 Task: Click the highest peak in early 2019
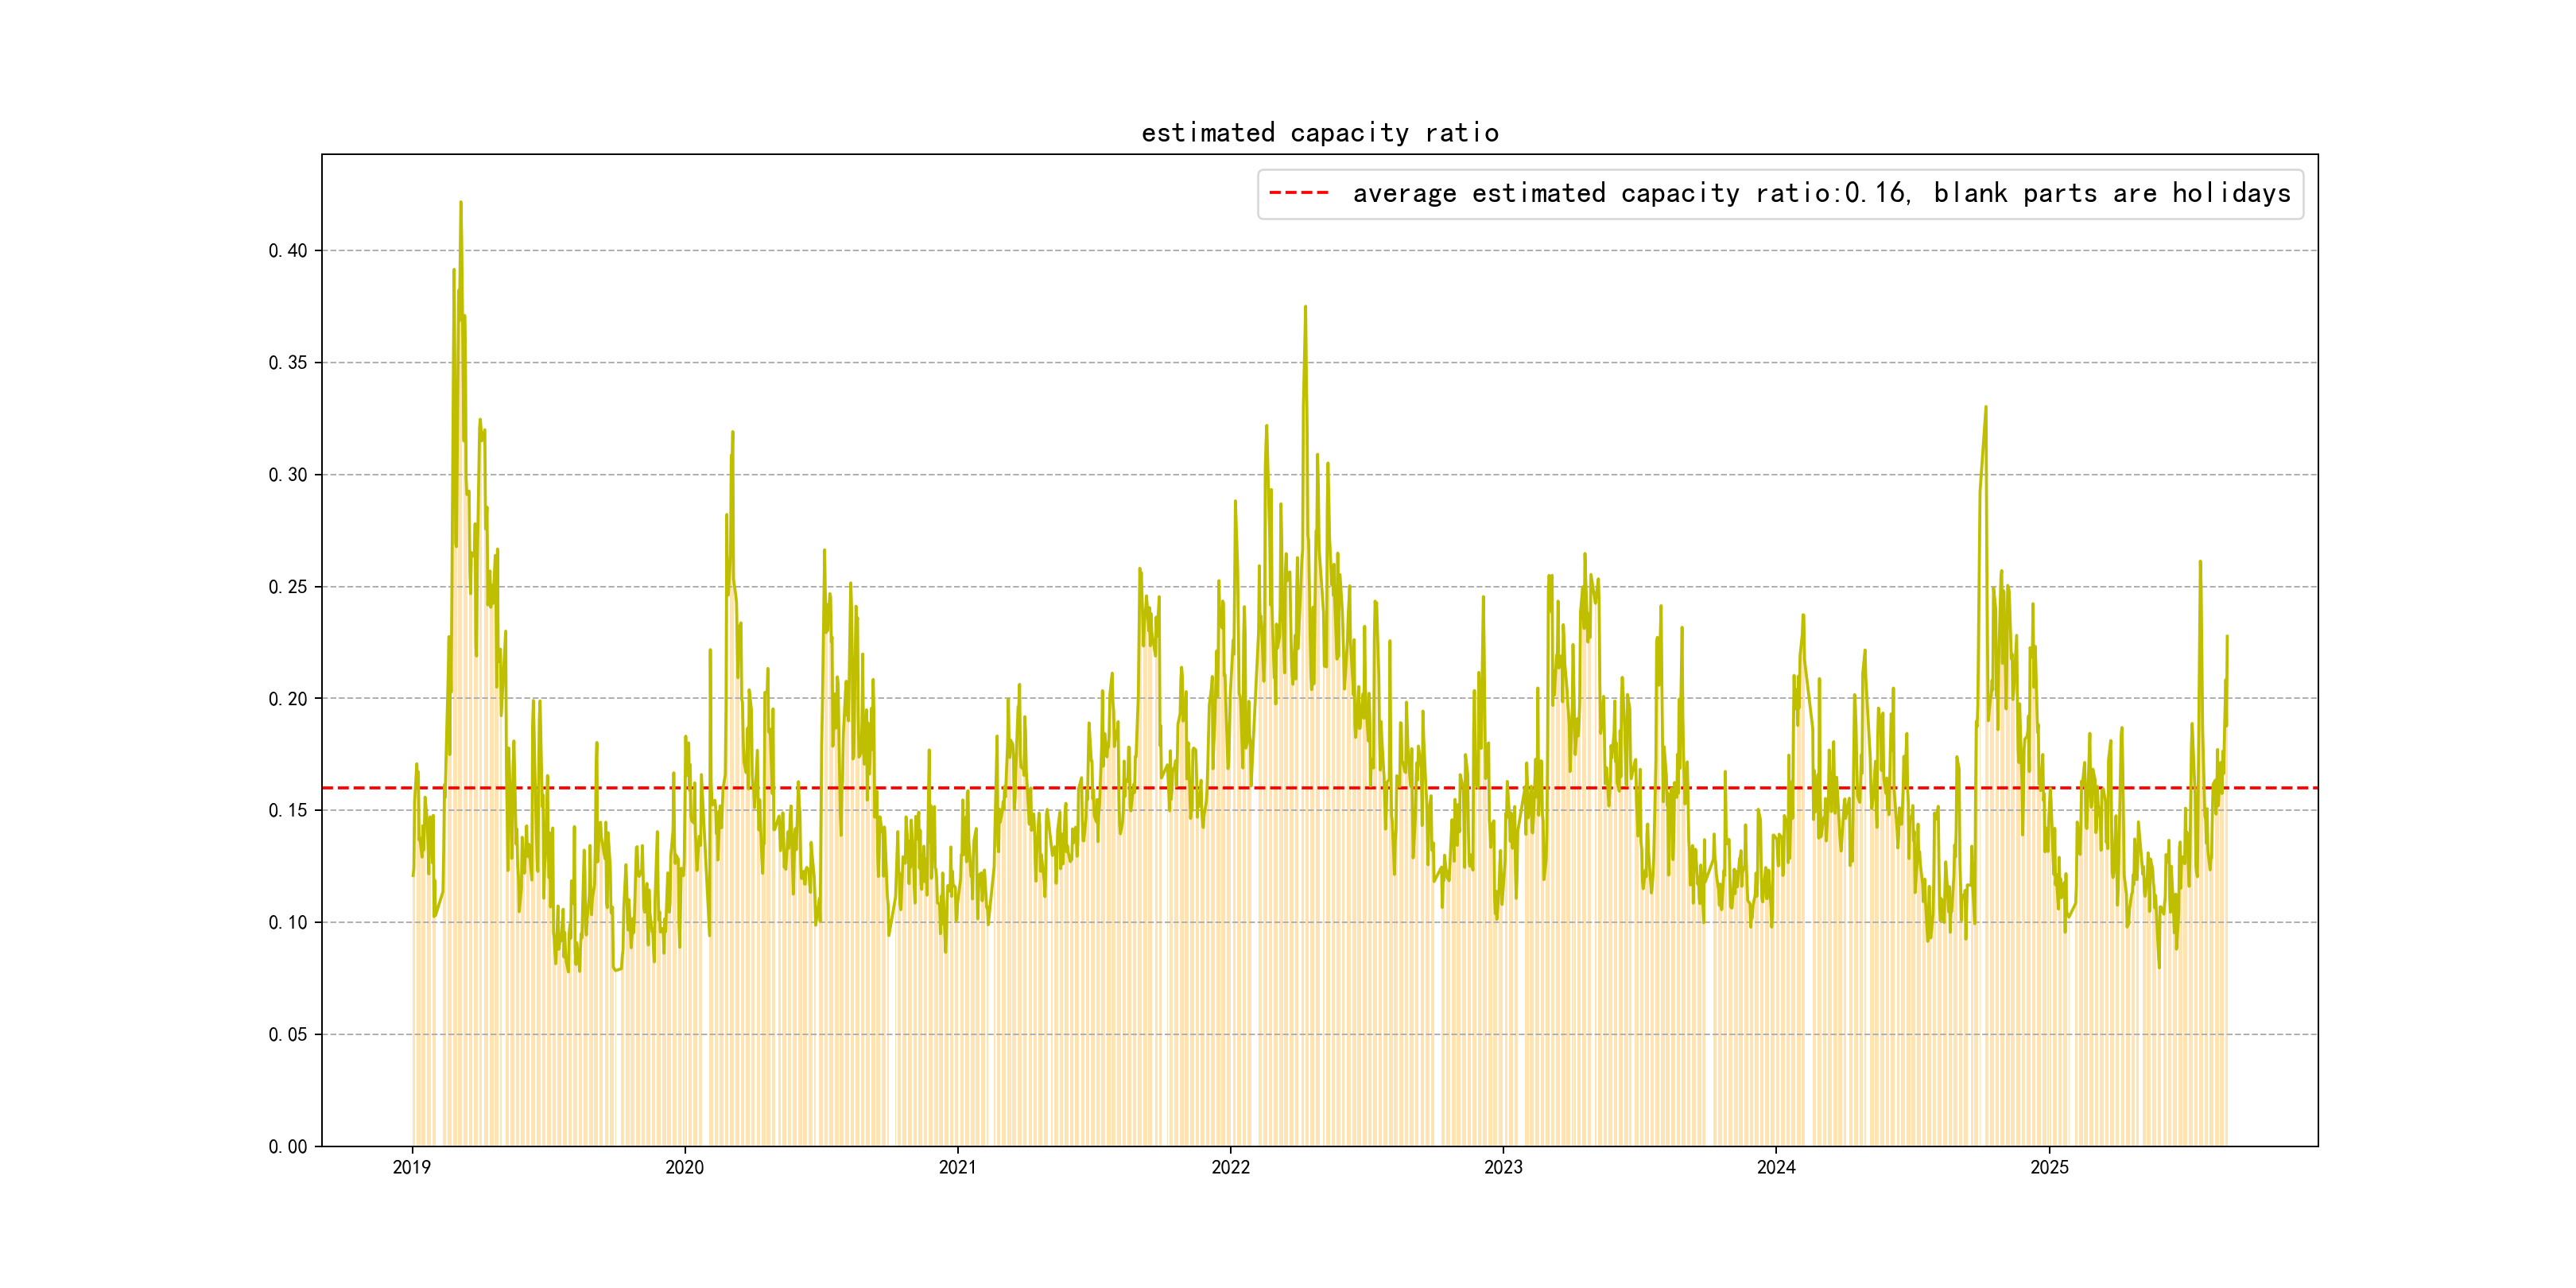461,203
